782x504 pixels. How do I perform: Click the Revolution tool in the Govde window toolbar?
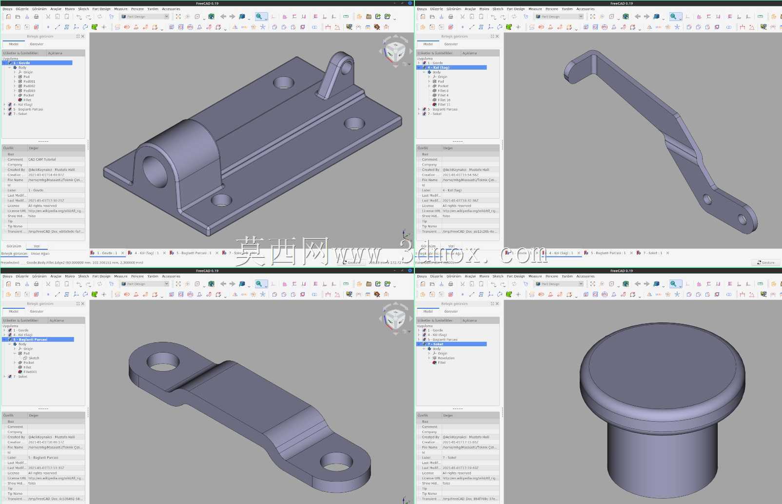point(127,27)
